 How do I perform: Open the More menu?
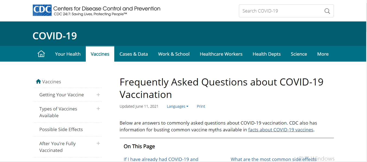click(323, 54)
